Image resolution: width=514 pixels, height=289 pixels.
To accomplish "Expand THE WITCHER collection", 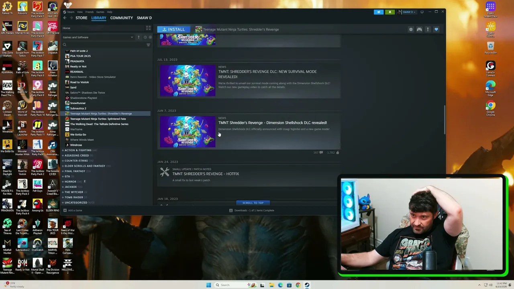I will pos(74,192).
